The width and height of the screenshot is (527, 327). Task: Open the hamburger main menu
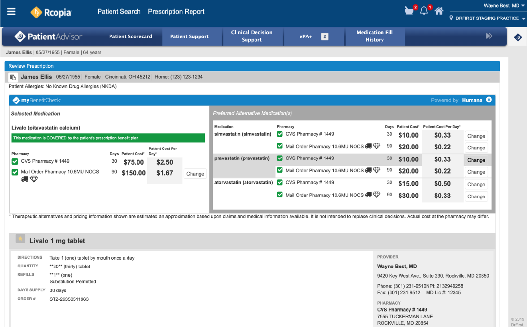click(x=11, y=12)
